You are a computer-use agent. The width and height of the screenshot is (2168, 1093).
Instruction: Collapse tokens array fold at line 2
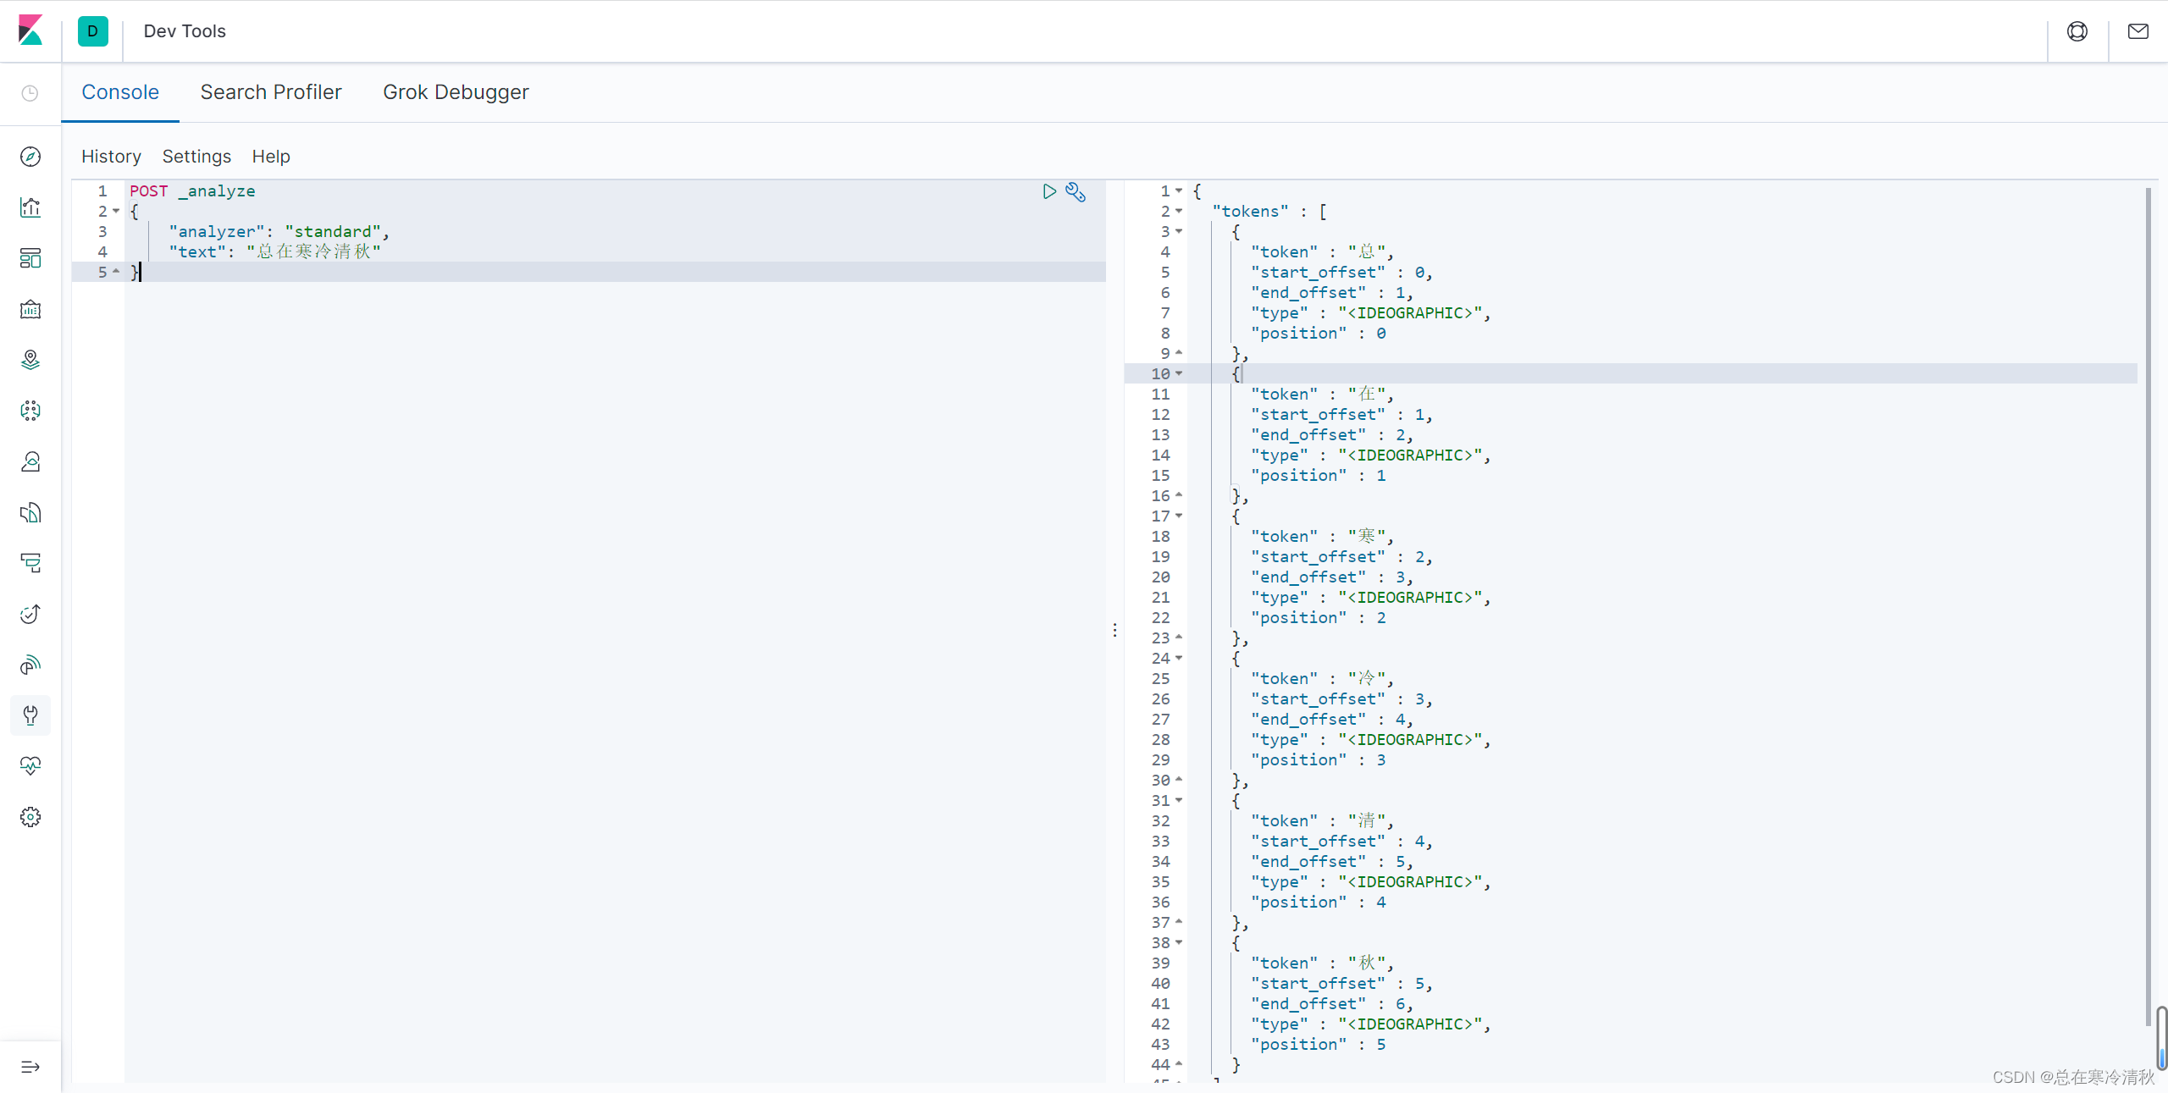point(1179,211)
